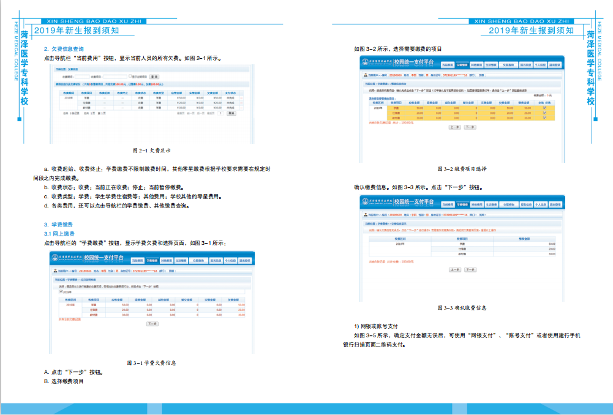Click the page number box in Figure 2-1
The image size is (613, 415).
click(220, 113)
